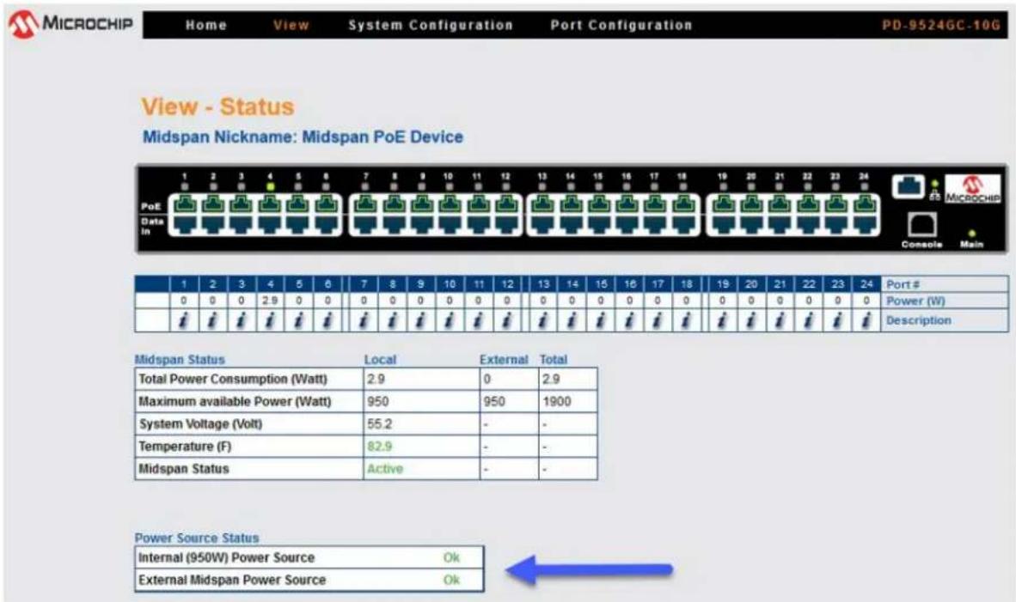Select Temperature value 82.9
This screenshot has height=602, width=1016.
[380, 447]
